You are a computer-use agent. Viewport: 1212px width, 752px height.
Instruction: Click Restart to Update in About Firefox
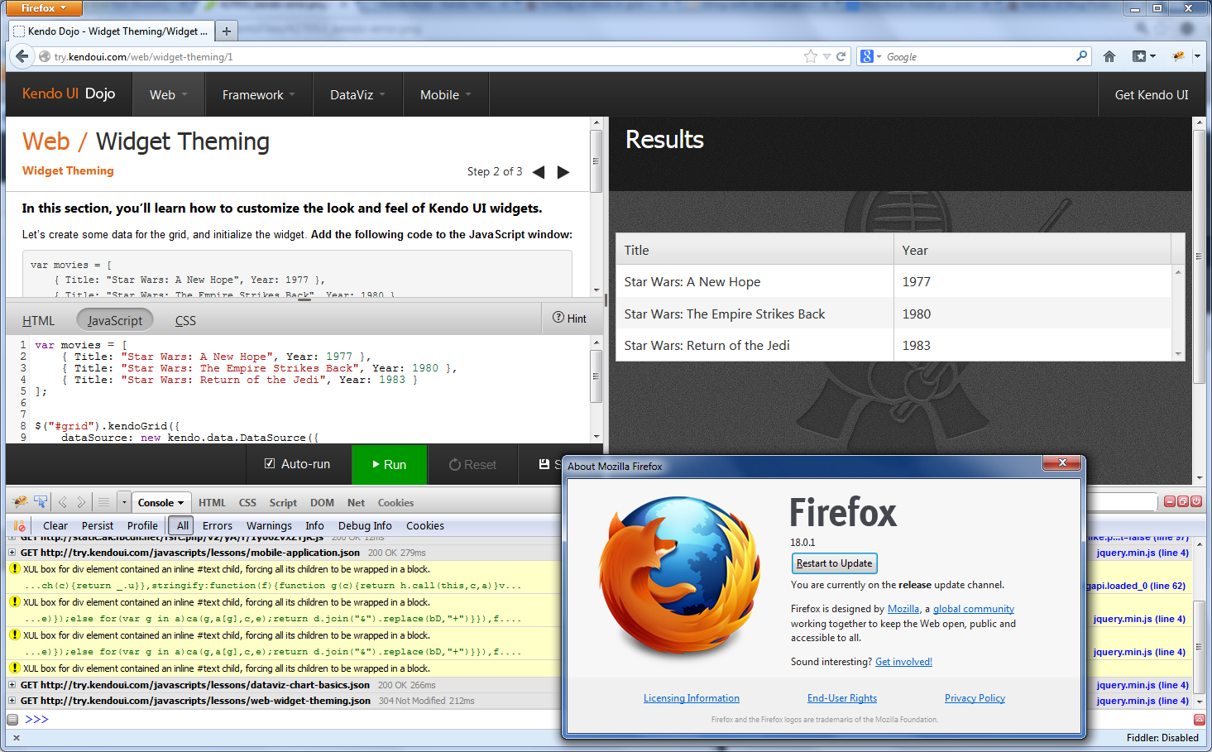click(834, 563)
